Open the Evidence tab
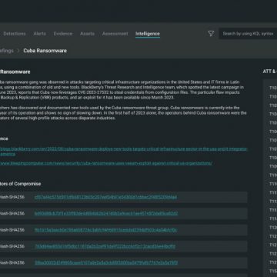The width and height of the screenshot is (277, 277). tap(63, 34)
